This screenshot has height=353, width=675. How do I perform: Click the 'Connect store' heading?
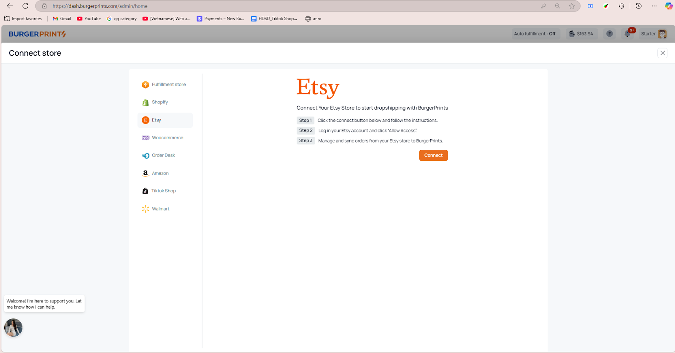click(x=35, y=53)
